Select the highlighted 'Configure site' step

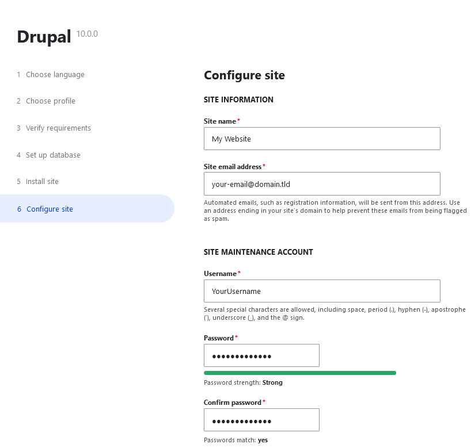(x=50, y=209)
